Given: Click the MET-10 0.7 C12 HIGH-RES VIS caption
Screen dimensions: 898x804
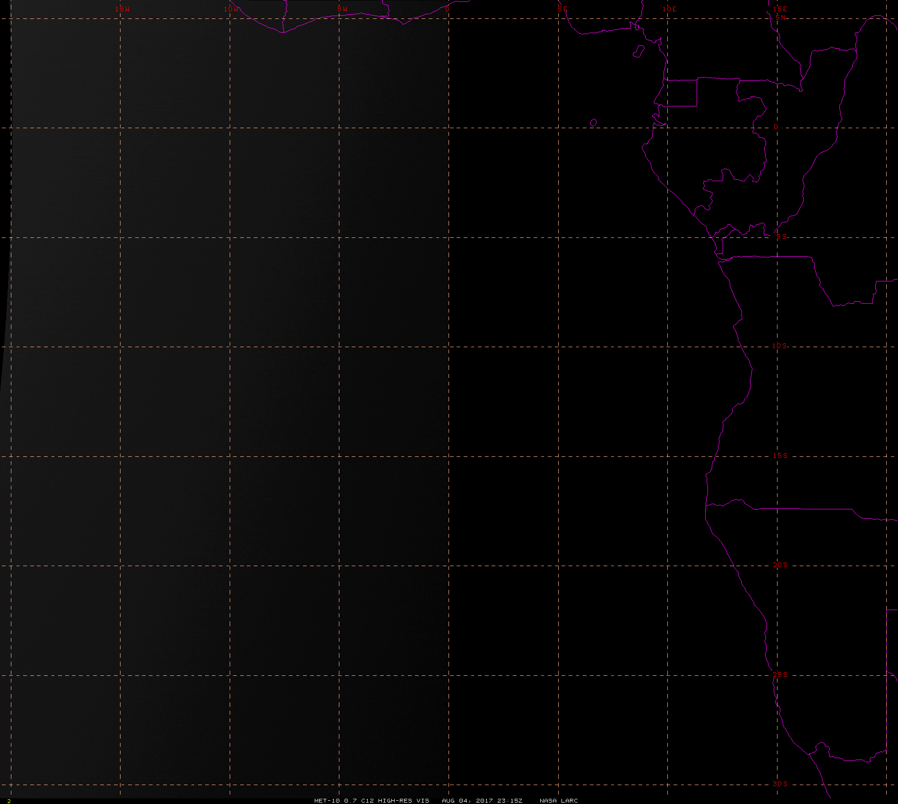Looking at the screenshot, I should 371,800.
